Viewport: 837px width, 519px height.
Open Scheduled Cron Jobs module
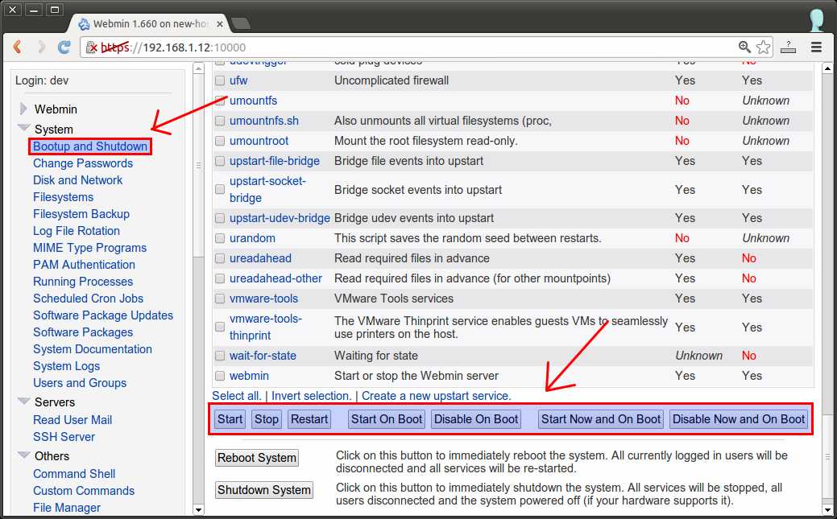click(88, 299)
